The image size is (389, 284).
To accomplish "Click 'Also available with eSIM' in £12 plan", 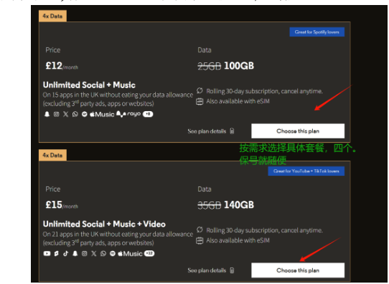I will pos(238,101).
